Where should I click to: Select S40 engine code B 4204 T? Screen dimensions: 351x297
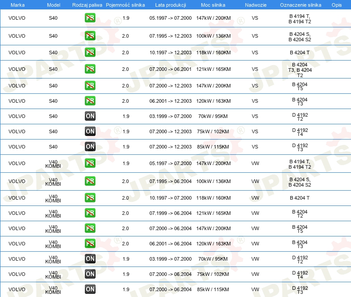(300, 52)
